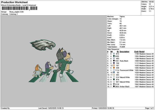This screenshot has height=110, width=155.
Task: Select the purple swatch in row 5
Action: [x=114, y=63]
